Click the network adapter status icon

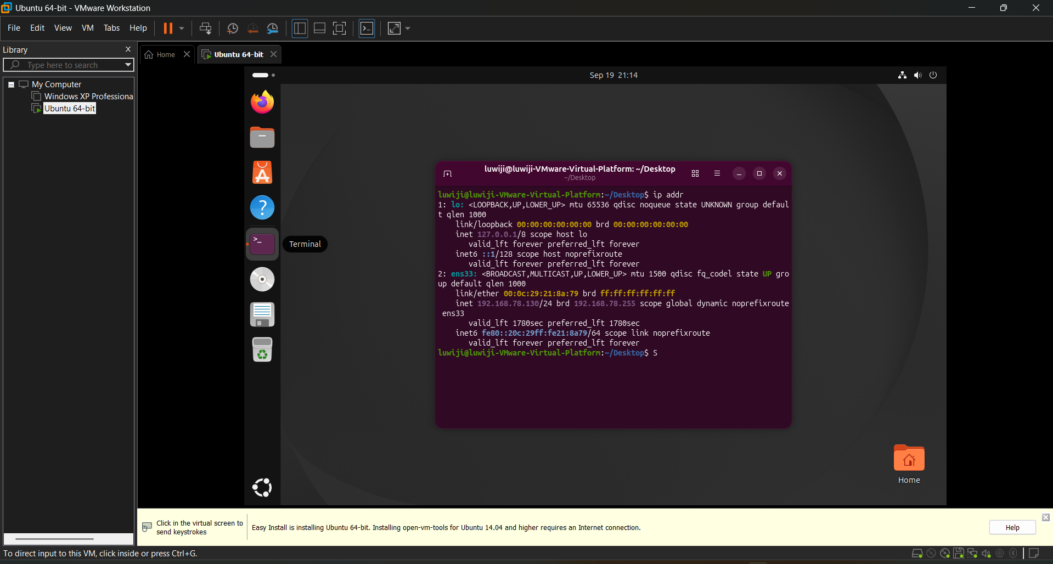pyautogui.click(x=972, y=554)
